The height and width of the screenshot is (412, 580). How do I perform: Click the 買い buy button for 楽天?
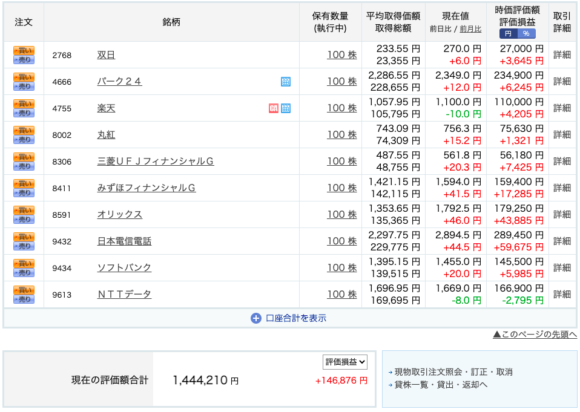[x=24, y=104]
